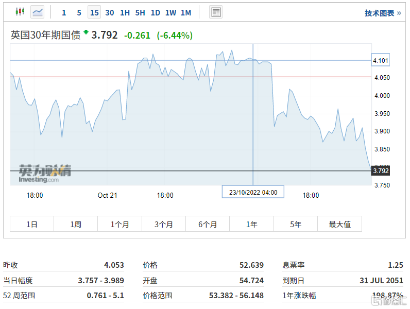Choose the 1周 time range tab
Image resolution: width=410 pixels, height=309 pixels.
(76, 224)
